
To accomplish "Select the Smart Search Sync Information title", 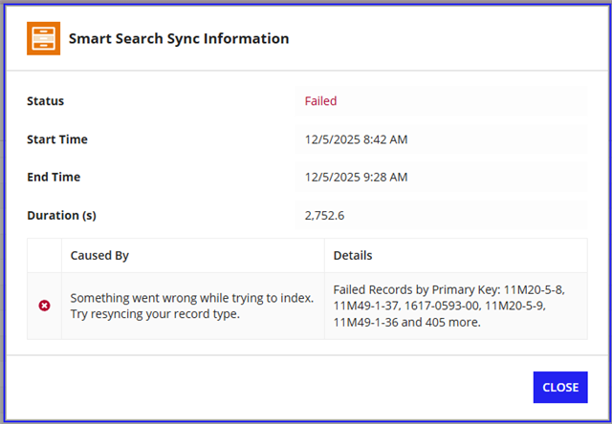I will 178,39.
